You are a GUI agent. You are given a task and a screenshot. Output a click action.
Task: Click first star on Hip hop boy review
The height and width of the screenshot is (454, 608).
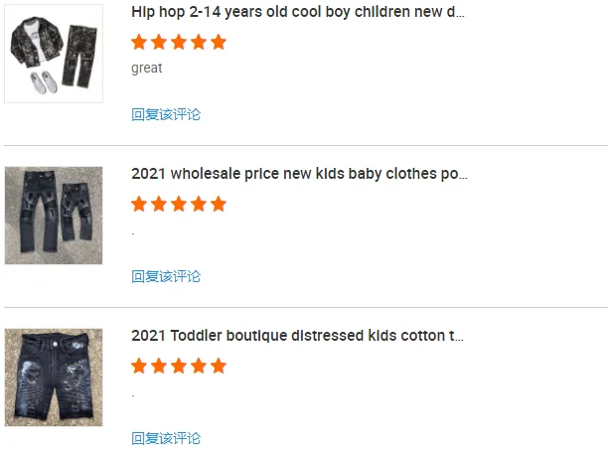click(x=139, y=42)
